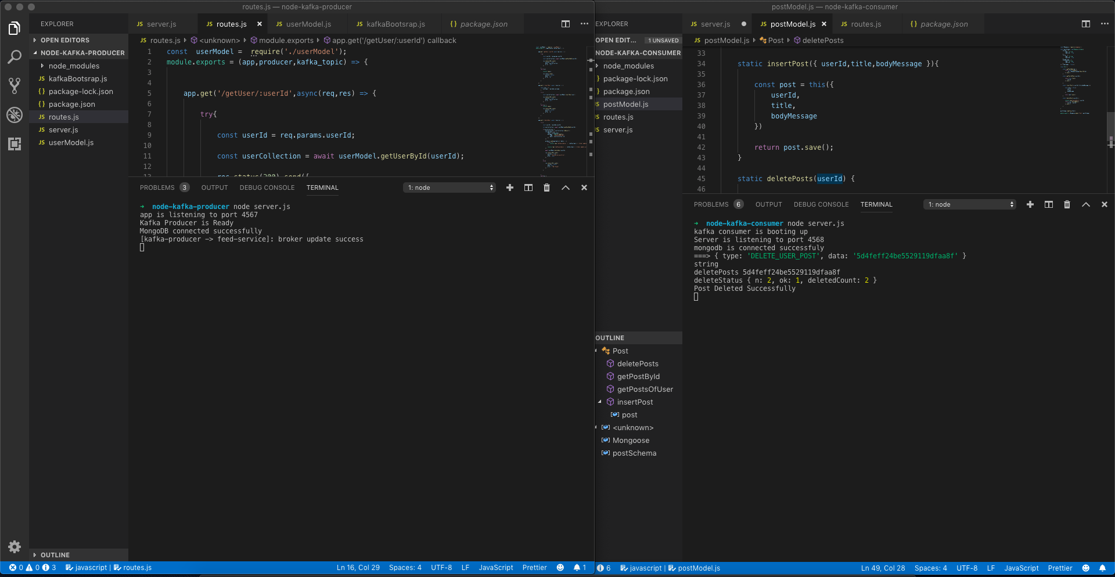This screenshot has height=577, width=1115.
Task: Open the Source Control view
Action: tap(15, 86)
